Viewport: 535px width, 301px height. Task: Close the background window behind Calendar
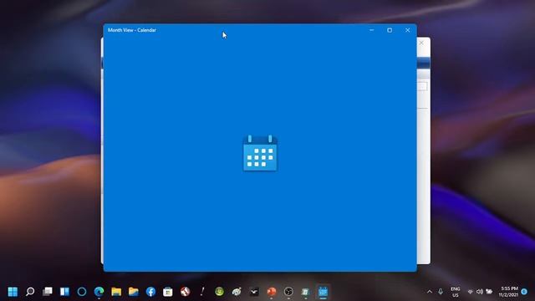tap(421, 43)
